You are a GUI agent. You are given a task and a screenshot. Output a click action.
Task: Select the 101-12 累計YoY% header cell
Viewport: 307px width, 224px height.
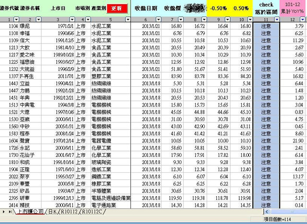click(293, 8)
